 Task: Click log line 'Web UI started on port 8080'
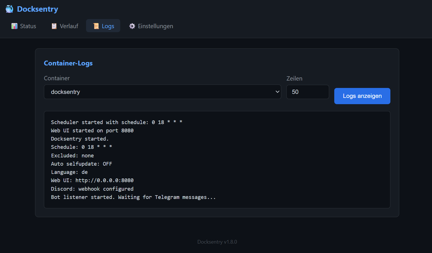pos(92,130)
